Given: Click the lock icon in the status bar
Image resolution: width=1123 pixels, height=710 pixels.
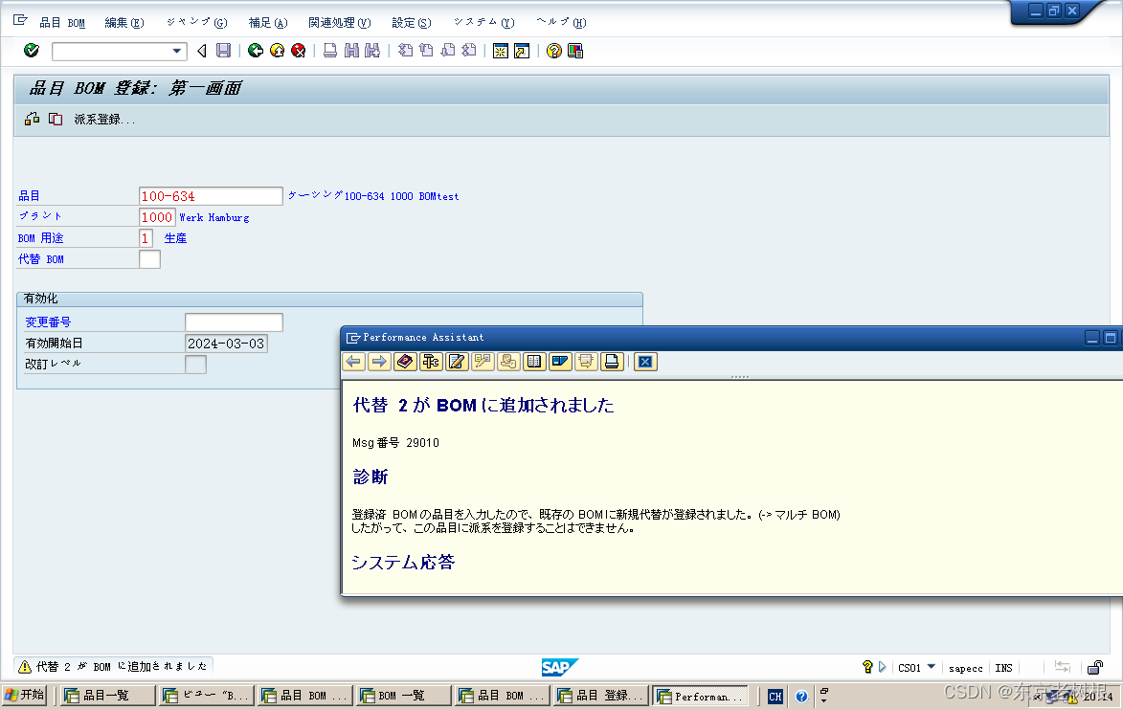Looking at the screenshot, I should tap(1094, 668).
